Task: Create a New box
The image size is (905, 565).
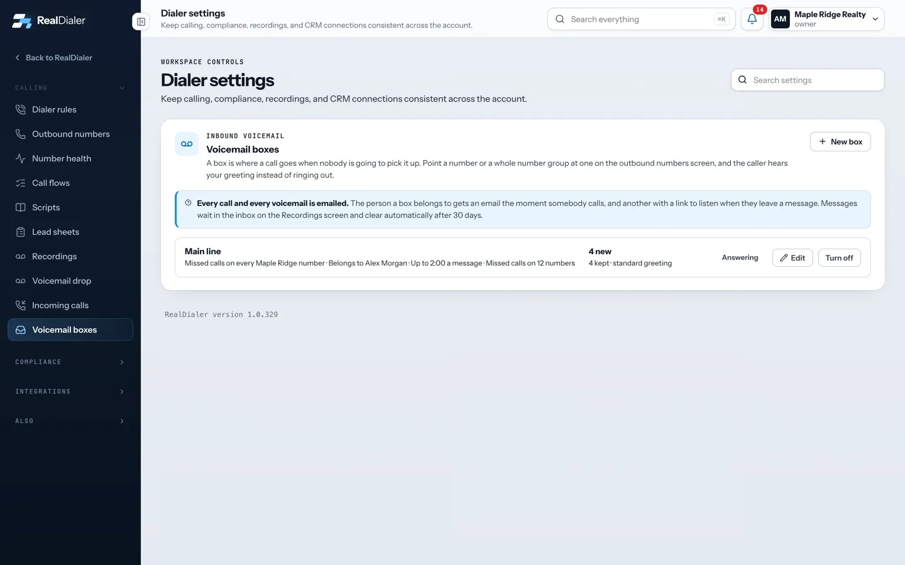Action: (840, 142)
